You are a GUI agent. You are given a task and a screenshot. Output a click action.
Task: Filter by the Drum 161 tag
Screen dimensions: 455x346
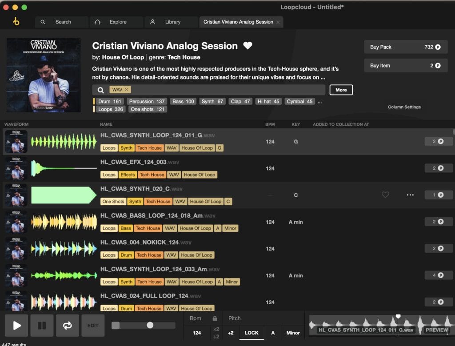(110, 101)
